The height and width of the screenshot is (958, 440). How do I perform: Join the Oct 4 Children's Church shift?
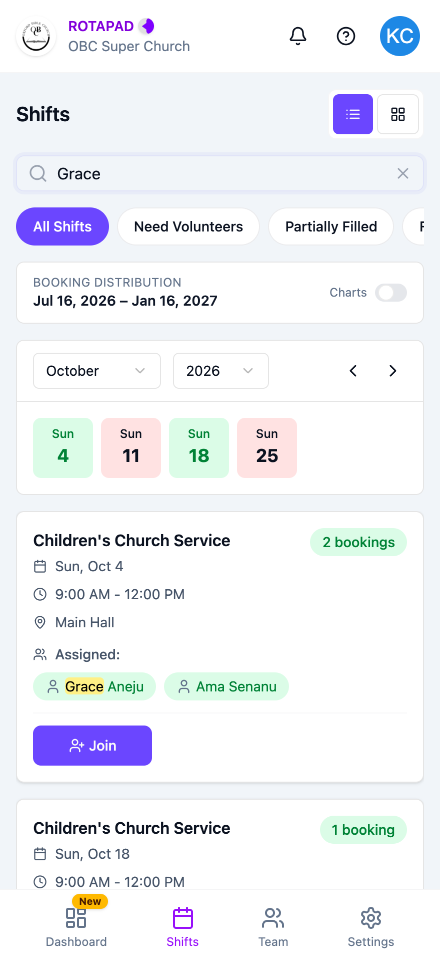click(92, 746)
